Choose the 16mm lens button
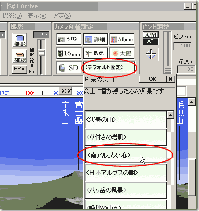199x211 pixels. tap(69, 53)
